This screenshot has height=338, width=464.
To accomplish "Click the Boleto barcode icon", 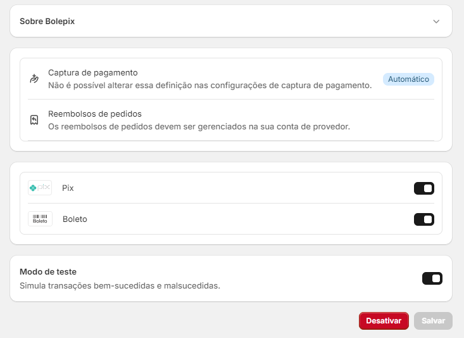I will pos(41,219).
